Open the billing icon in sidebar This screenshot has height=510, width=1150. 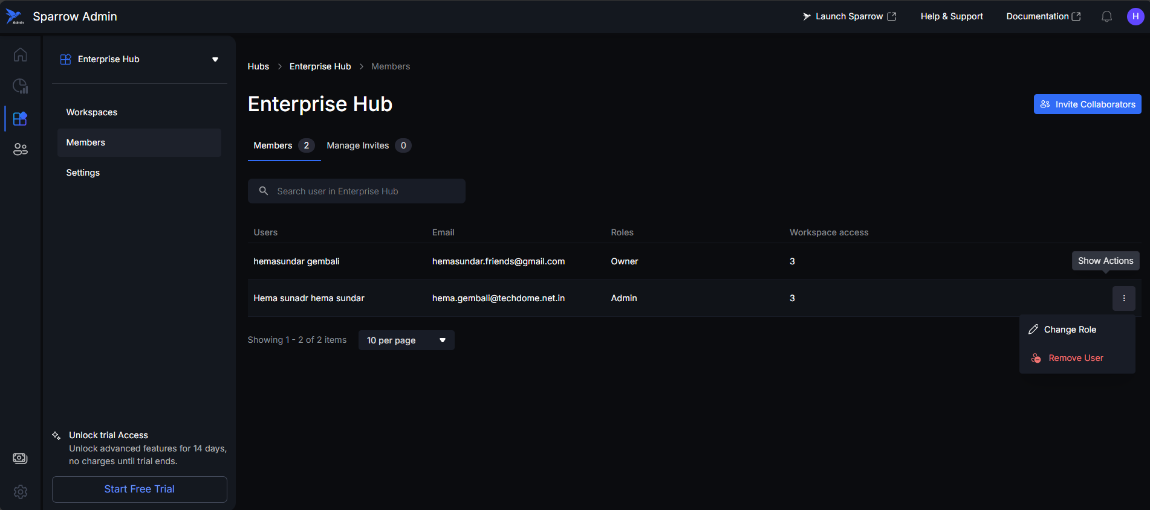pyautogui.click(x=20, y=459)
